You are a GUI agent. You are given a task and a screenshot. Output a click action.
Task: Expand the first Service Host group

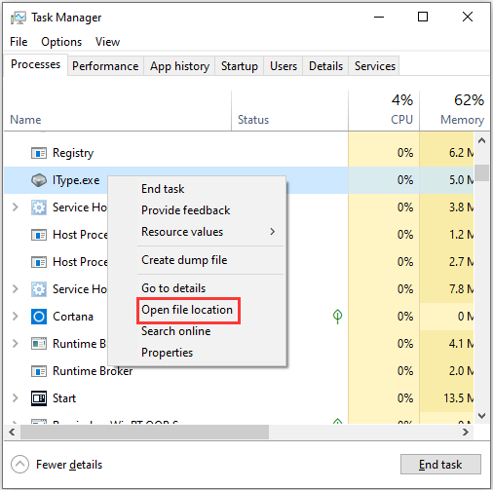pos(15,207)
